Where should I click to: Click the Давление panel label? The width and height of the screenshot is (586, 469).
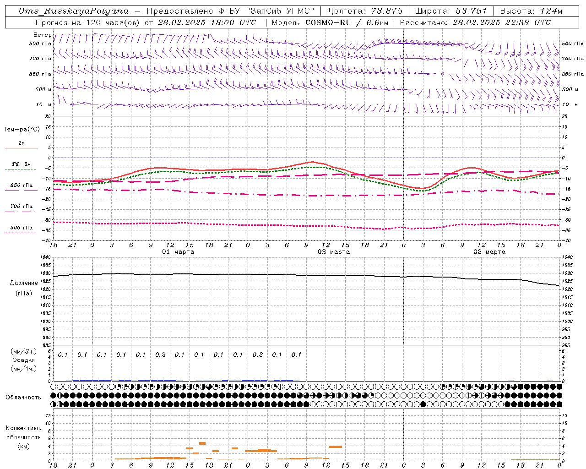click(x=24, y=283)
